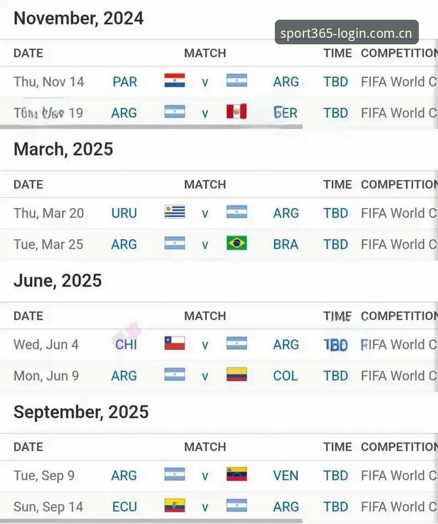This screenshot has height=524, width=438.
Task: Open the BRA team link
Action: tap(286, 244)
